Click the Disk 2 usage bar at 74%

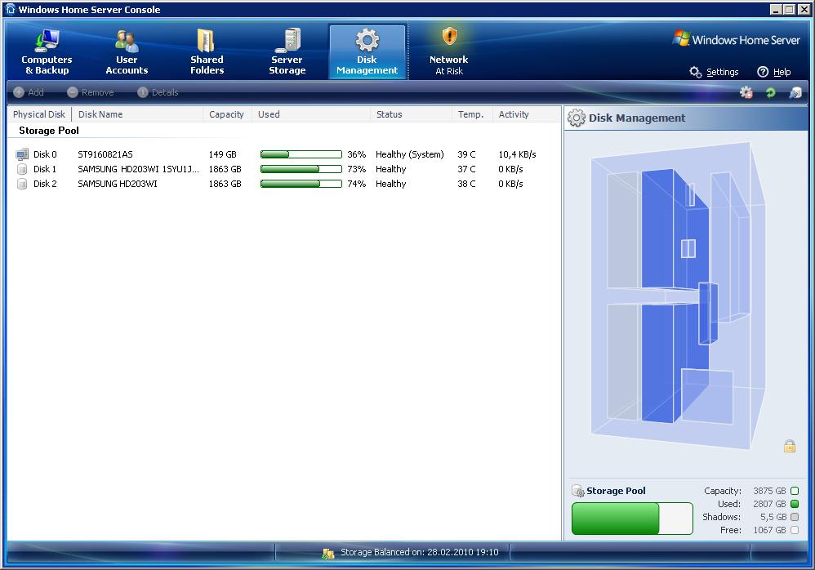301,184
